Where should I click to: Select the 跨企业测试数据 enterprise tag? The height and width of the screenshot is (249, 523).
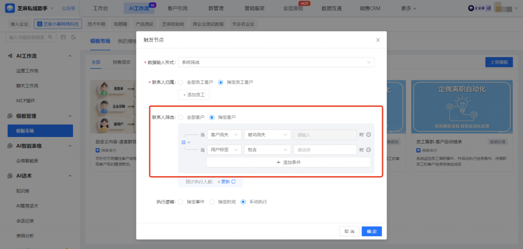208,24
